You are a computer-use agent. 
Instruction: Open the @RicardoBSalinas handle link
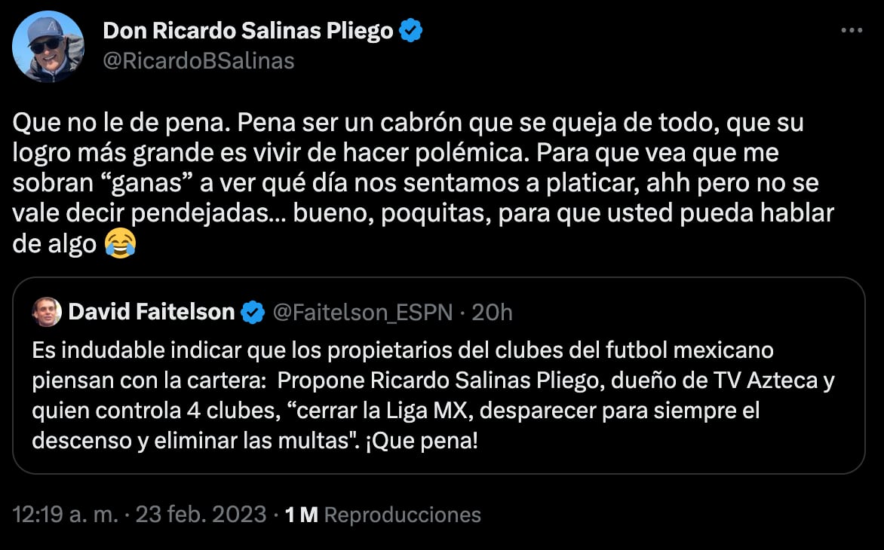(198, 60)
